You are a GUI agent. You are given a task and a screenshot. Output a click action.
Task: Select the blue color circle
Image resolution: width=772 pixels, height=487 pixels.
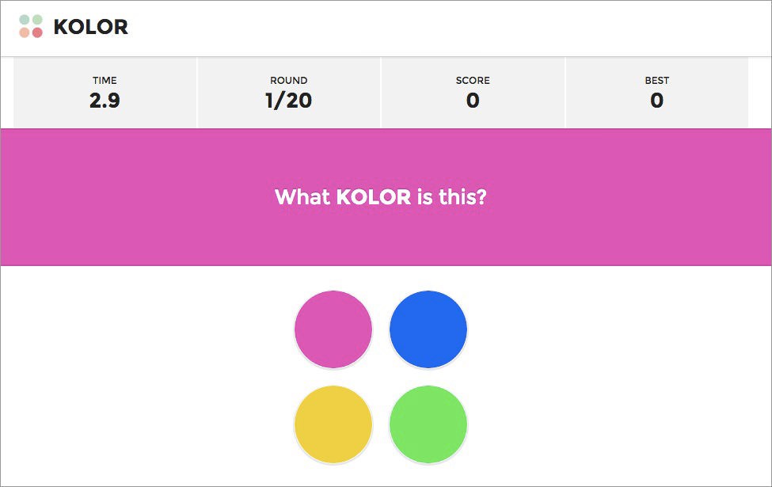pos(428,329)
